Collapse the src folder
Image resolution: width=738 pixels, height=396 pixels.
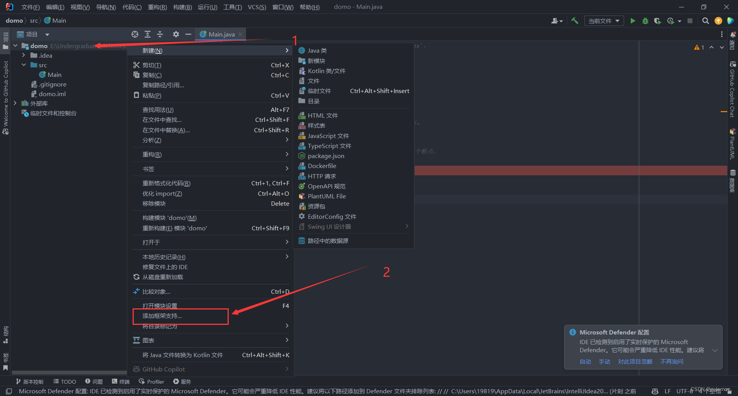24,65
